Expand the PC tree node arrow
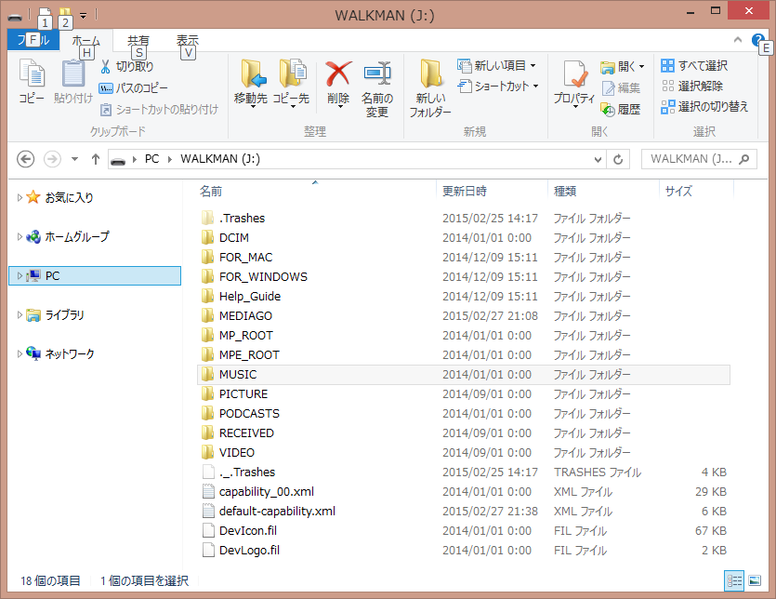Viewport: 776px width, 599px height. click(20, 275)
